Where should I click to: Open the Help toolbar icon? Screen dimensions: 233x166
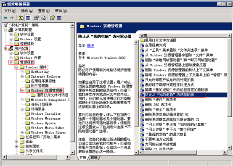pyautogui.click(x=52, y=18)
